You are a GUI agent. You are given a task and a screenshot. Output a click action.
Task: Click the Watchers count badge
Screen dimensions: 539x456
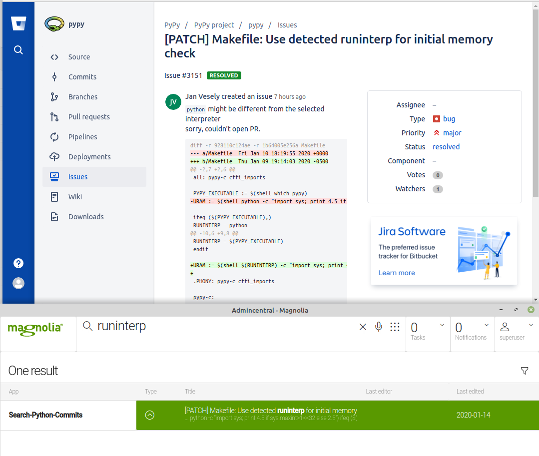point(438,189)
